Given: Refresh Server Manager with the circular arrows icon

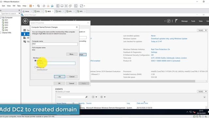Looking at the screenshot, I should click(169, 21).
